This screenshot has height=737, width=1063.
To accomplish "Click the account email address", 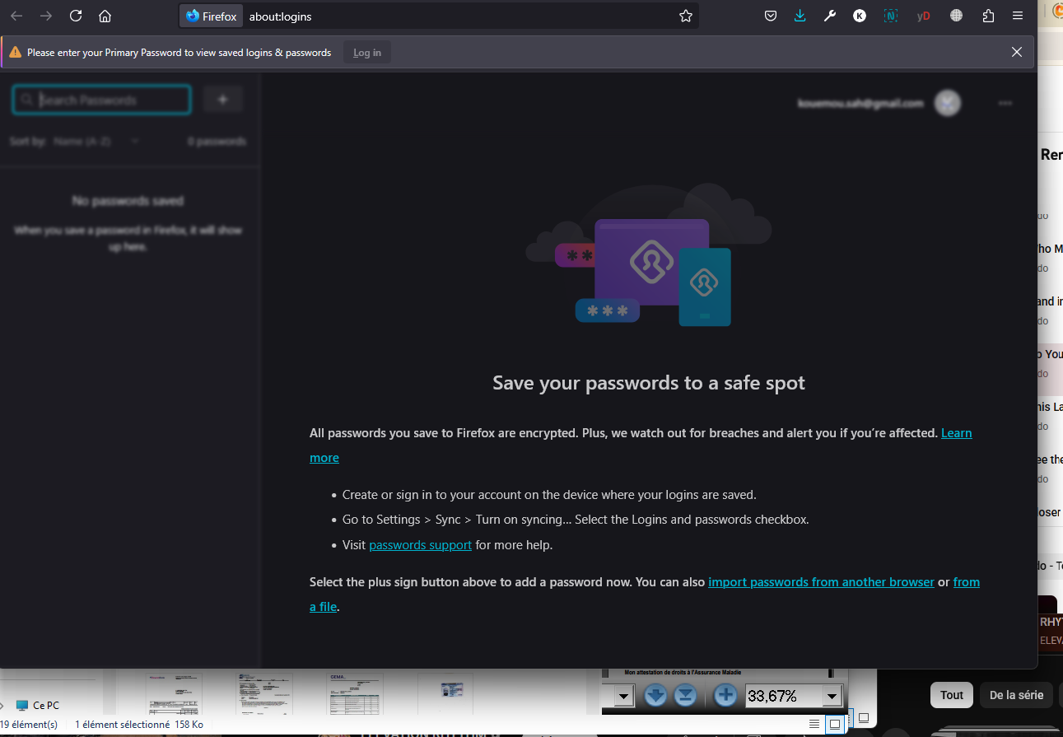I will (860, 104).
